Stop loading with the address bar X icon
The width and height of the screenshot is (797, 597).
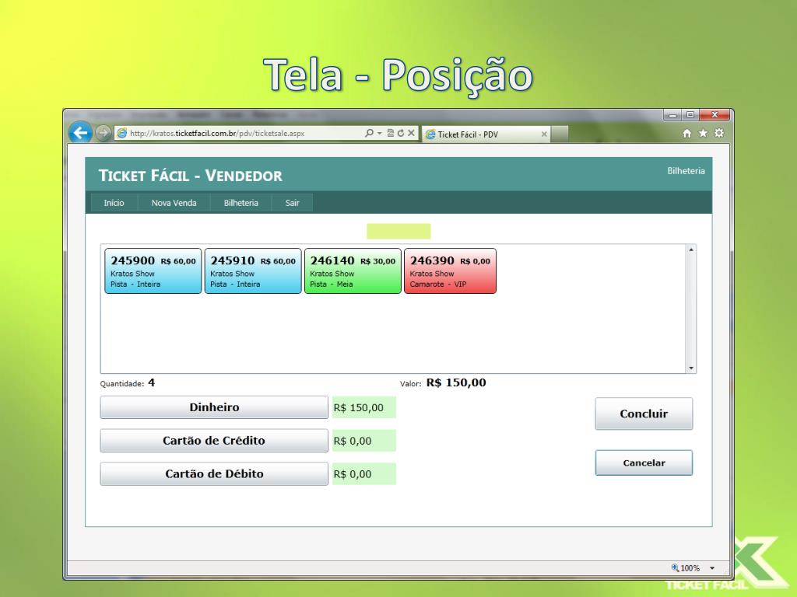[x=411, y=133]
